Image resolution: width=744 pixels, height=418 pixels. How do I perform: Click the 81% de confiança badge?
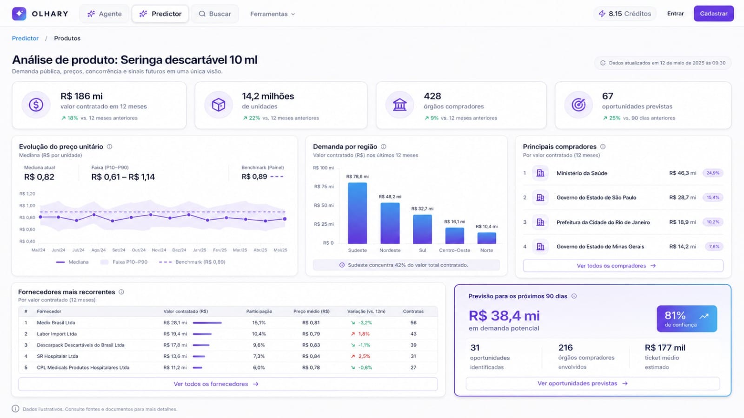pos(687,319)
